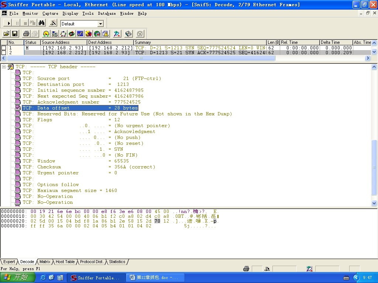The width and height of the screenshot is (378, 283).
Task: Open the Windows Start button
Action: (18, 277)
